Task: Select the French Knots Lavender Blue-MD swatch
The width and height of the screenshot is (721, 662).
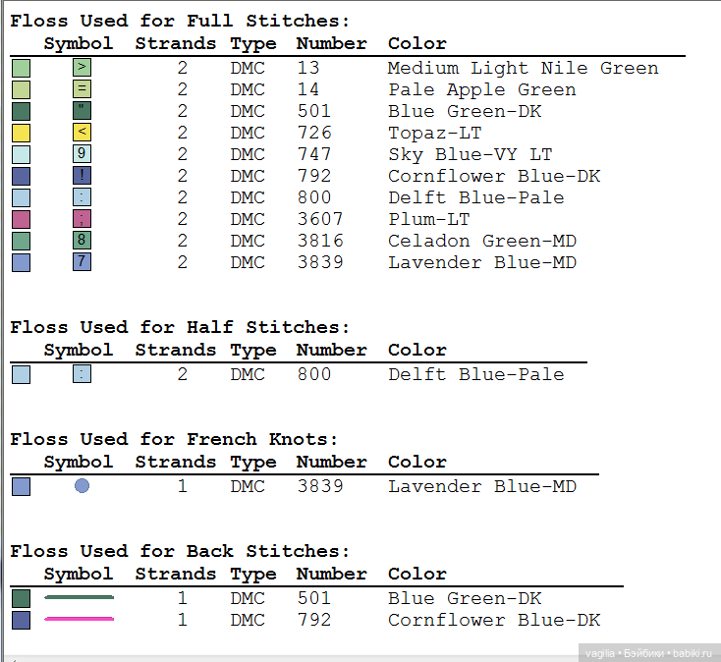Action: point(21,486)
